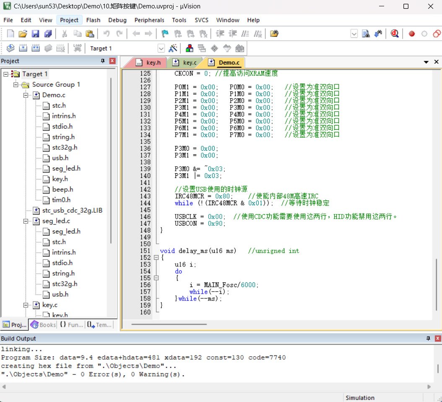Pin the Build Output panel
The image size is (442, 402).
click(x=428, y=338)
